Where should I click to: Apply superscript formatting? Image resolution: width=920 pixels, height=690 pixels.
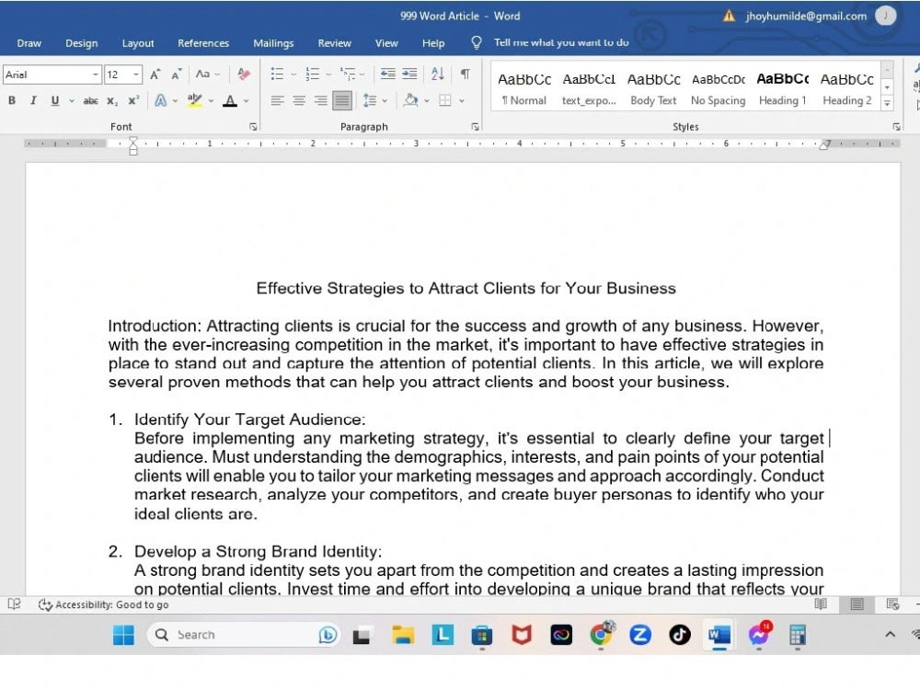(x=133, y=101)
